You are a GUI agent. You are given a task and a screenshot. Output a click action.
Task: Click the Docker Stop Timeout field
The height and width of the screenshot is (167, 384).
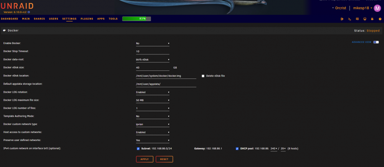[x=152, y=51]
